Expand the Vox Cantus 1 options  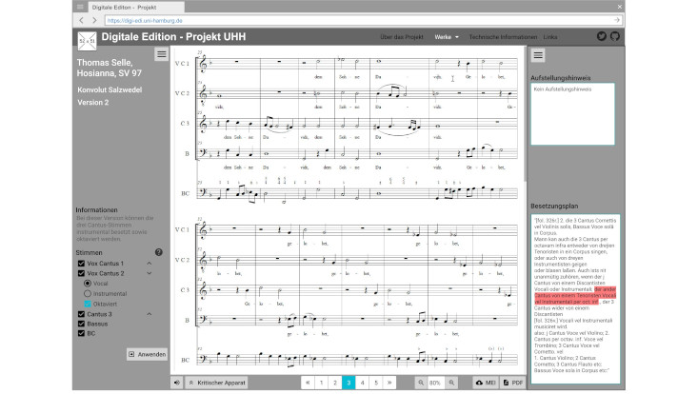pyautogui.click(x=150, y=264)
